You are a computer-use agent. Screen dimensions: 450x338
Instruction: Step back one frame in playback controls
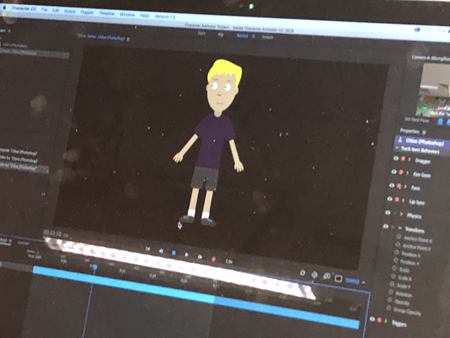(161, 251)
